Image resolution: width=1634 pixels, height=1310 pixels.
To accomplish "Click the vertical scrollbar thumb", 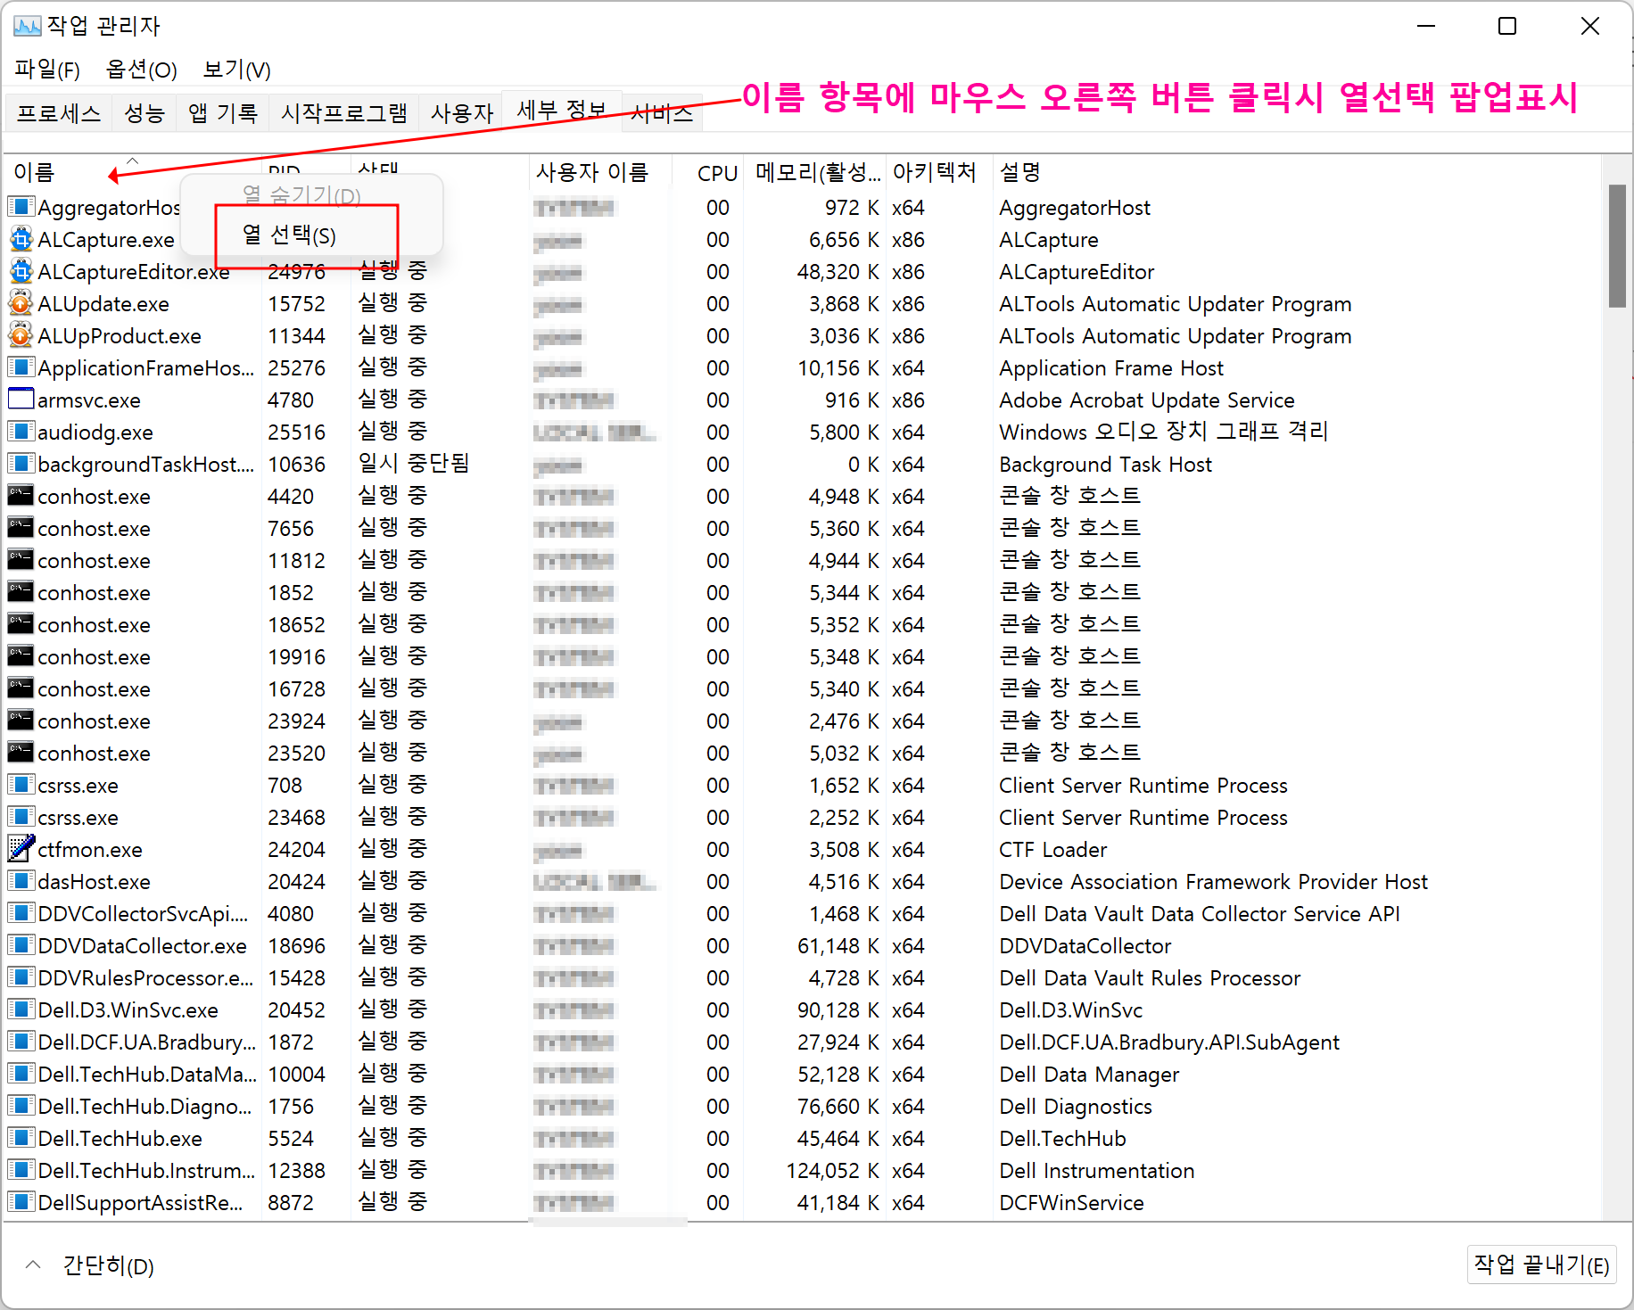I will point(1617,246).
